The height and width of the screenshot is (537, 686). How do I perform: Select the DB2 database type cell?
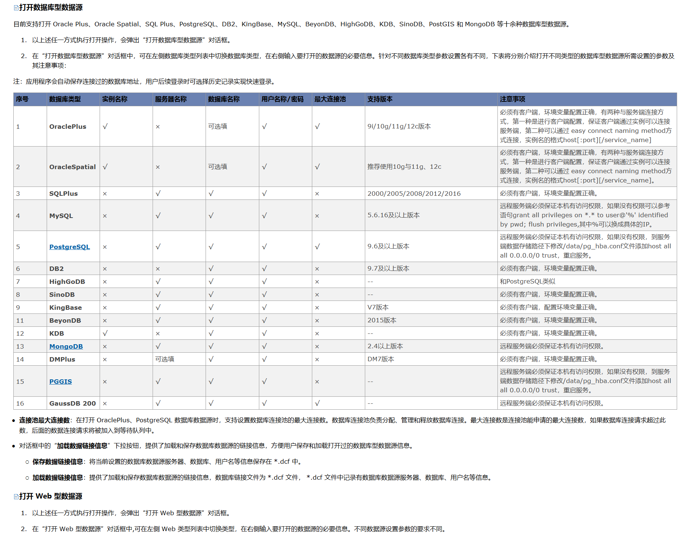click(73, 269)
